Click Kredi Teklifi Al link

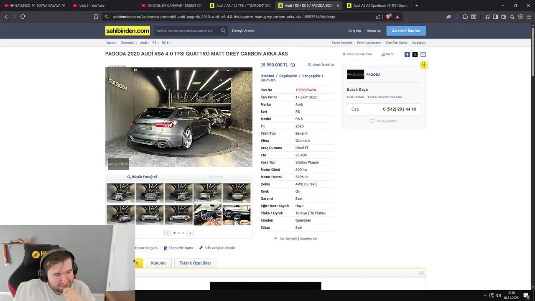tap(321, 65)
